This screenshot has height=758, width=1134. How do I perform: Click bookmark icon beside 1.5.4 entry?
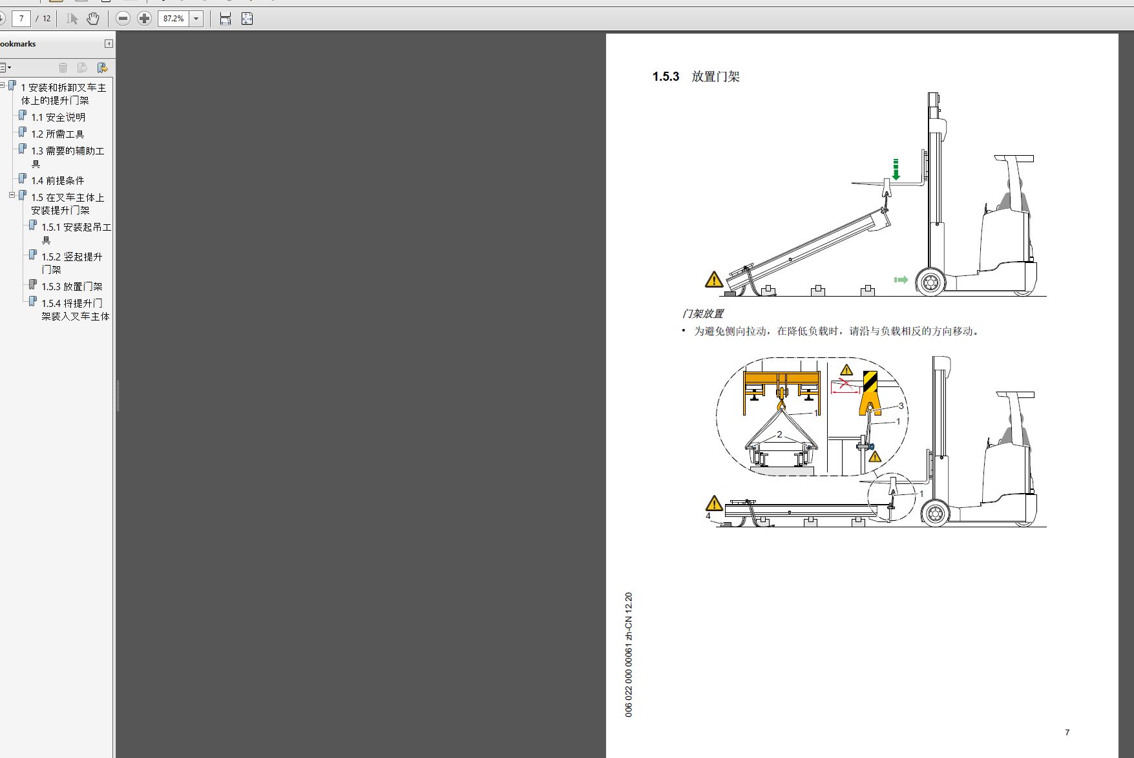[x=33, y=302]
